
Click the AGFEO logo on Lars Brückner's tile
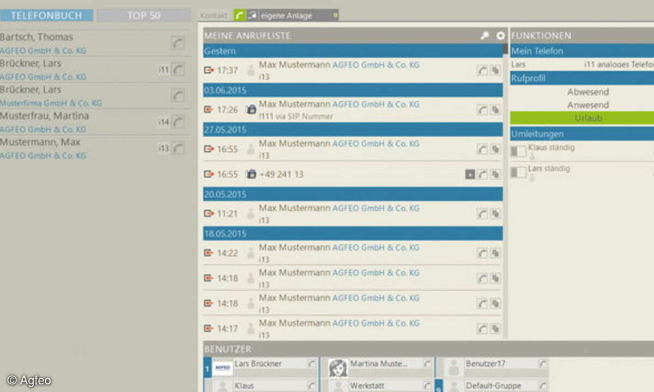click(x=223, y=368)
